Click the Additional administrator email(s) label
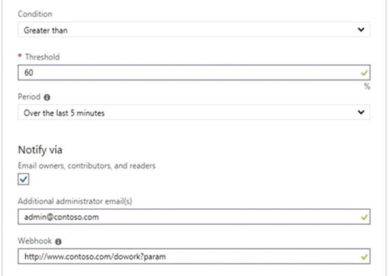The image size is (389, 276). tap(75, 201)
